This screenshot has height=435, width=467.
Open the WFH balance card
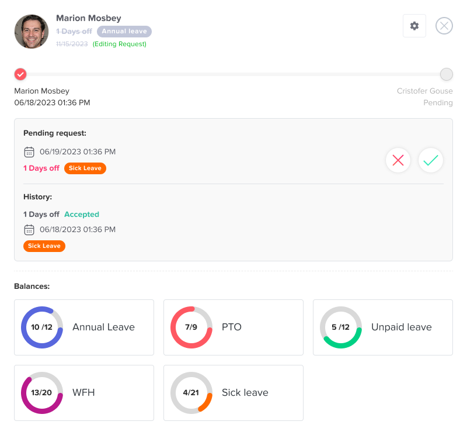pos(84,393)
